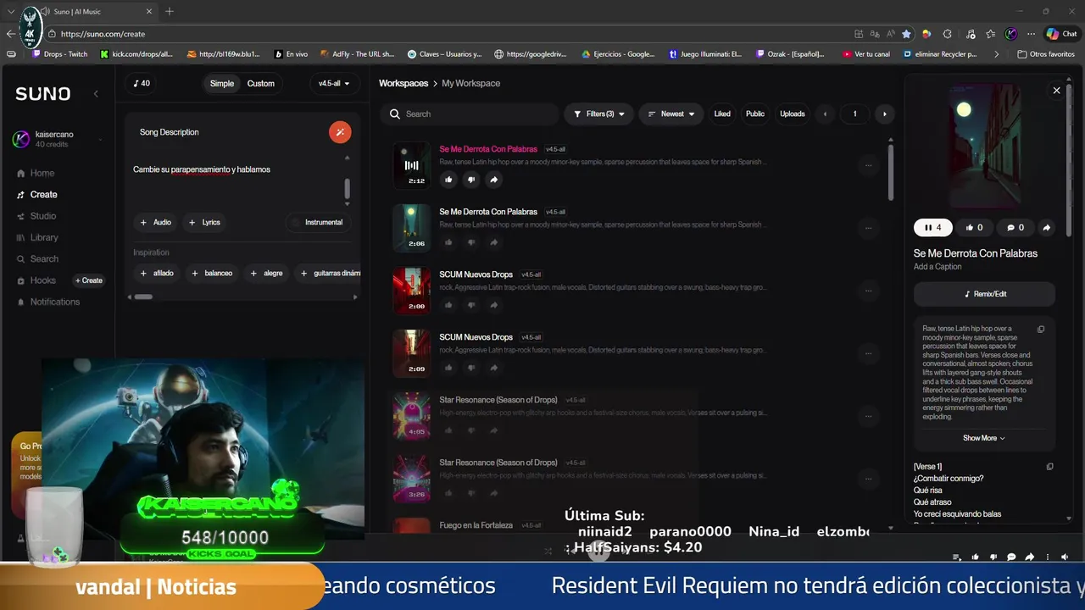Add the alegre inspiration tag
The width and height of the screenshot is (1085, 610).
point(267,273)
